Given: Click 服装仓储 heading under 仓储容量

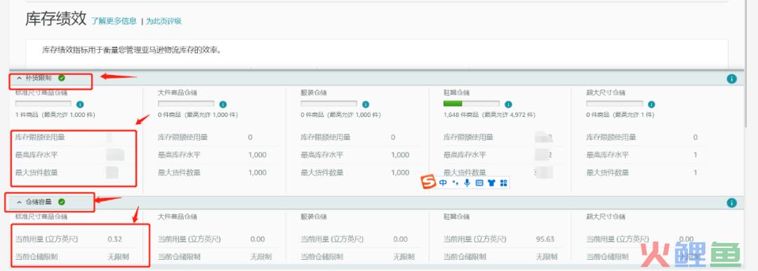Looking at the screenshot, I should 314,217.
